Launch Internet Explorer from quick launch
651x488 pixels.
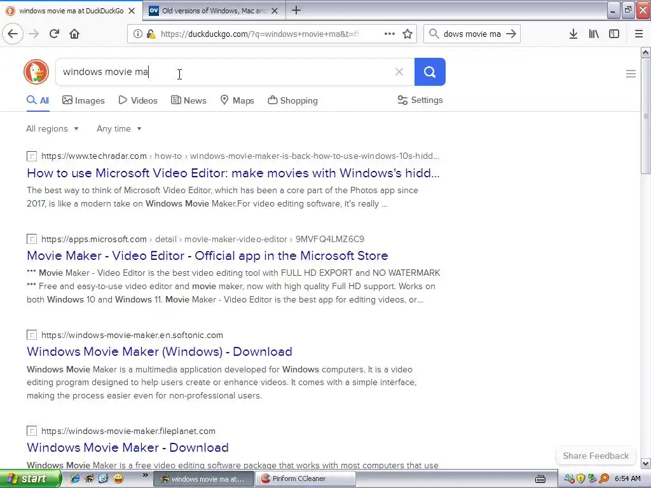[75, 478]
